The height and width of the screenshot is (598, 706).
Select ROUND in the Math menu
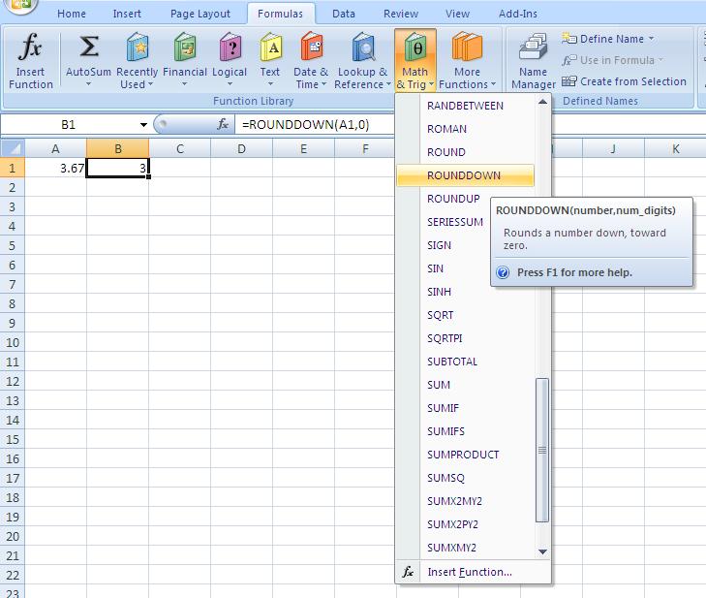465,152
